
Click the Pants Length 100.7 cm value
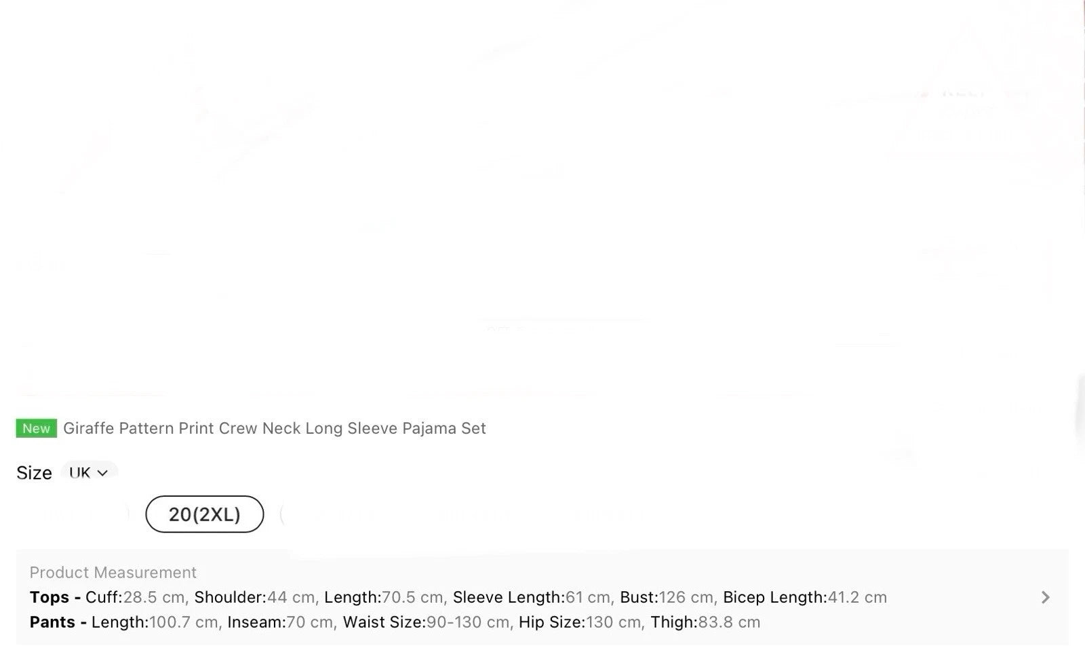[155, 622]
